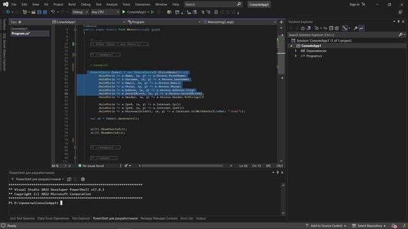
Task: Expand the Dependencies node
Action: pyautogui.click(x=296, y=51)
